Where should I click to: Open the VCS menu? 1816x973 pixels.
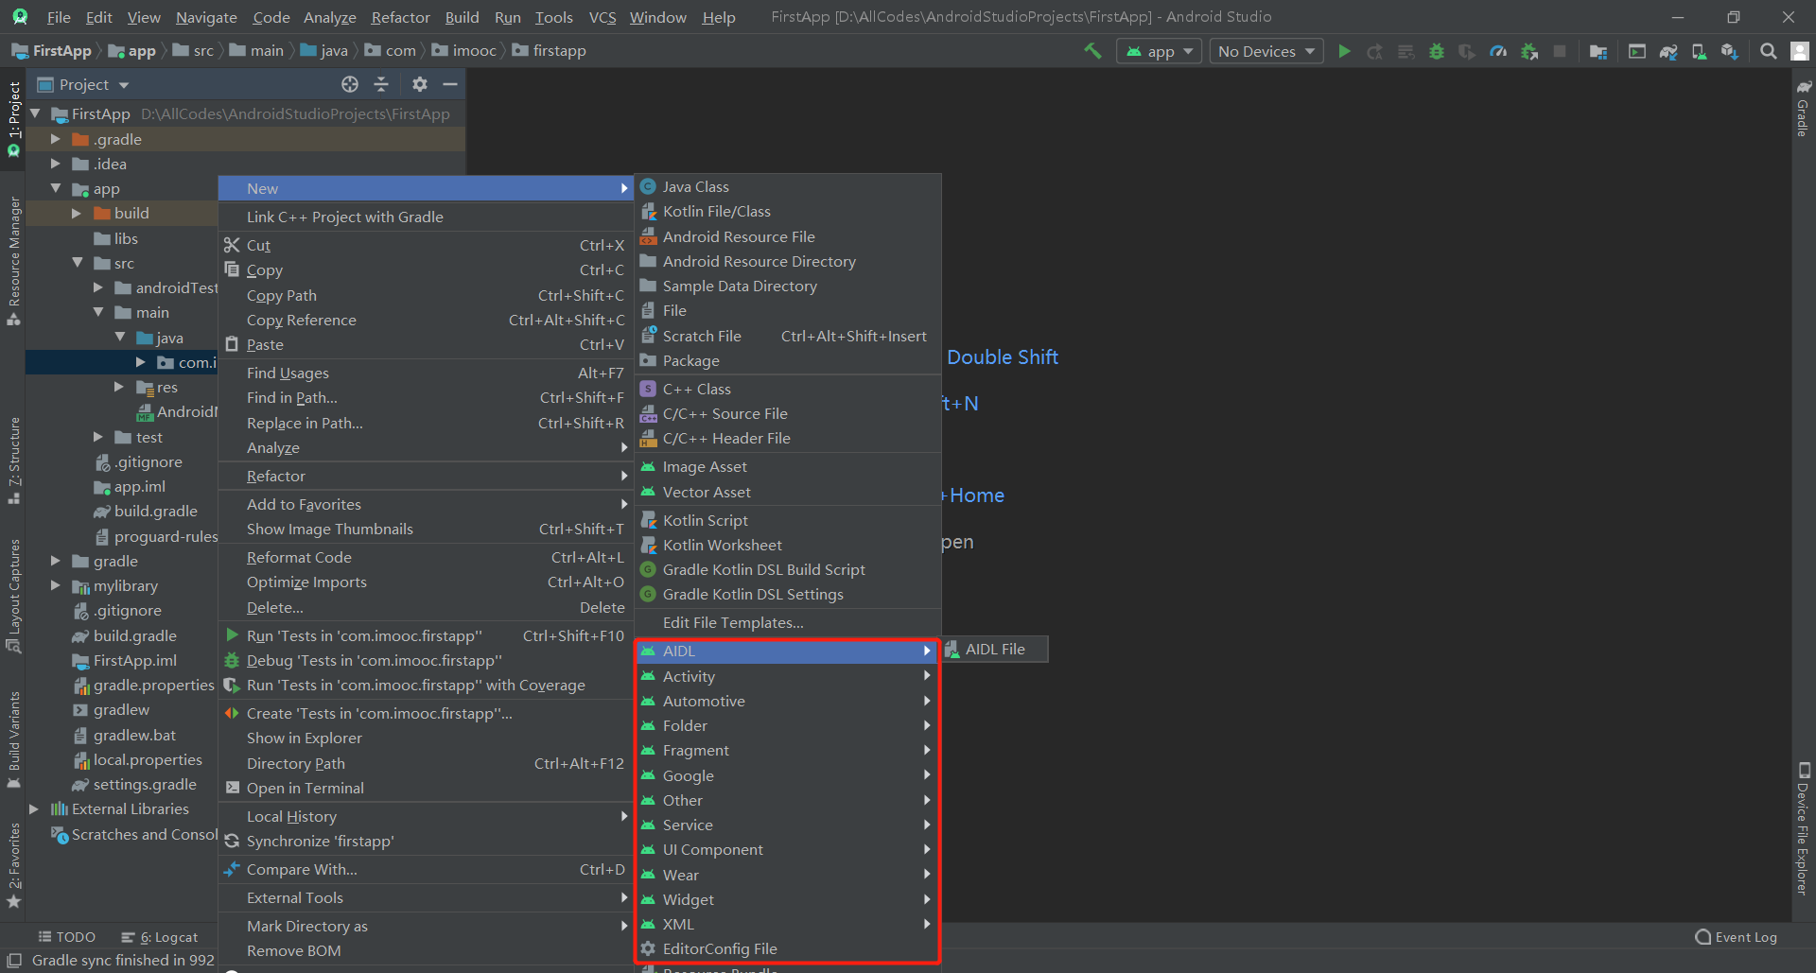pyautogui.click(x=602, y=17)
